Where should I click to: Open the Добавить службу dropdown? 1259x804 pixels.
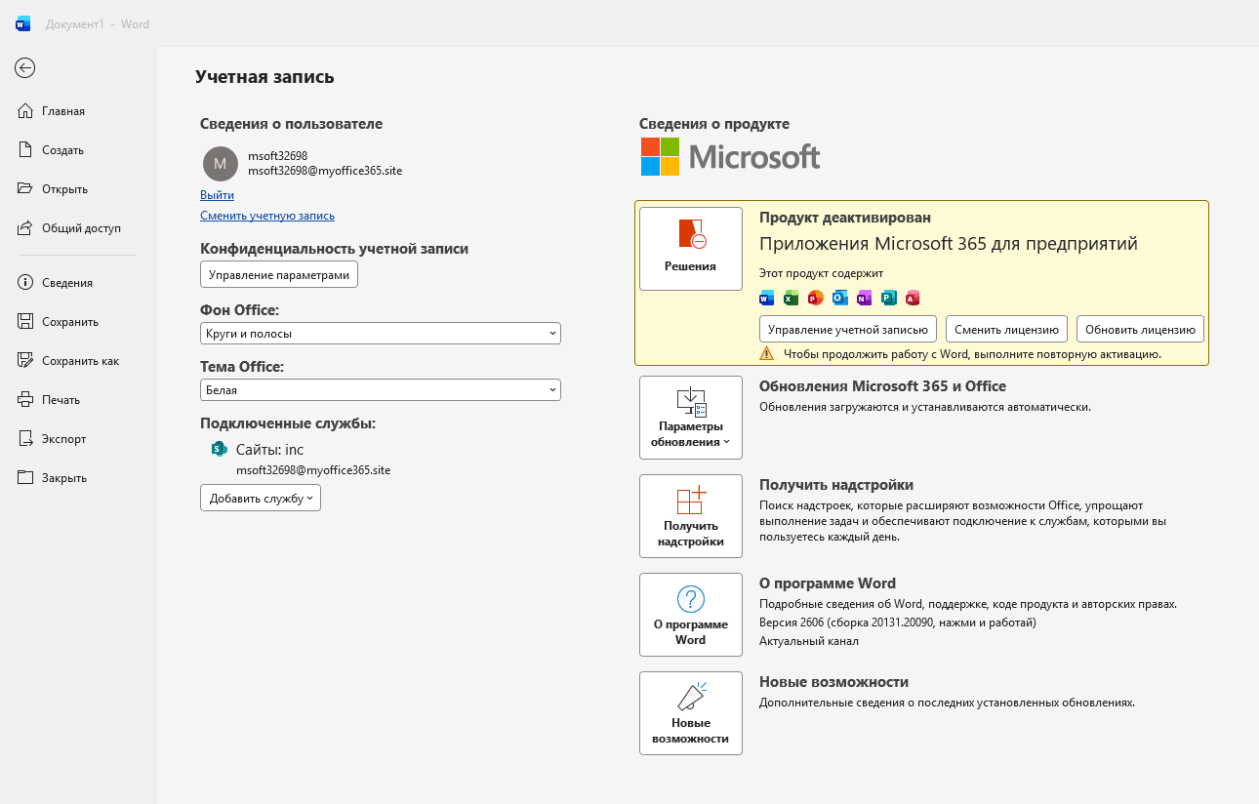click(261, 498)
